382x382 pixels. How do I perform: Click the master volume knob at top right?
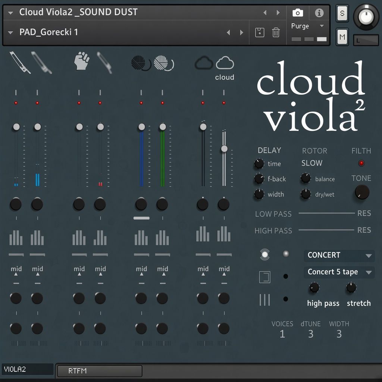click(366, 17)
